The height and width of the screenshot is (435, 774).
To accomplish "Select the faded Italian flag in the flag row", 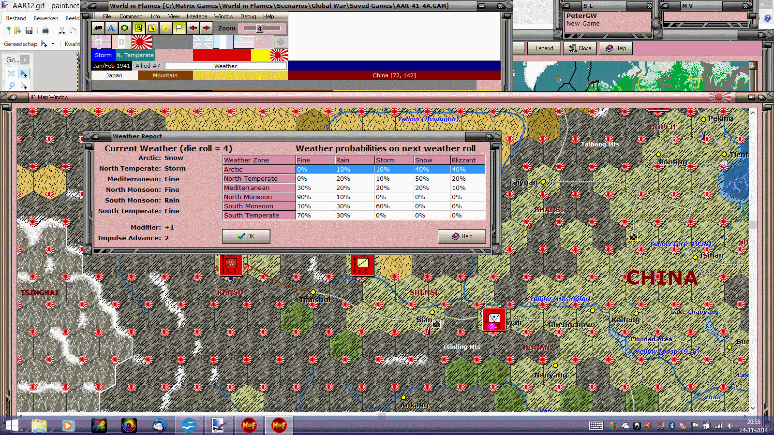I will (x=121, y=42).
